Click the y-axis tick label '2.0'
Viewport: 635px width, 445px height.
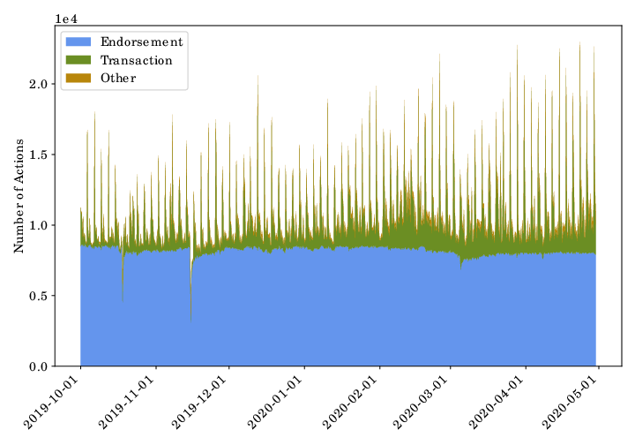38,84
